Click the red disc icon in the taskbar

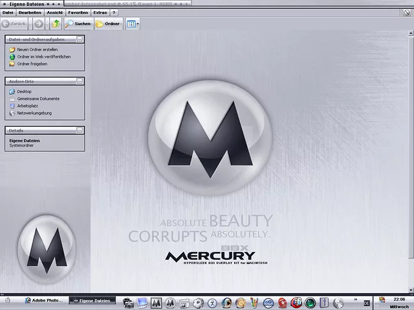click(x=282, y=303)
